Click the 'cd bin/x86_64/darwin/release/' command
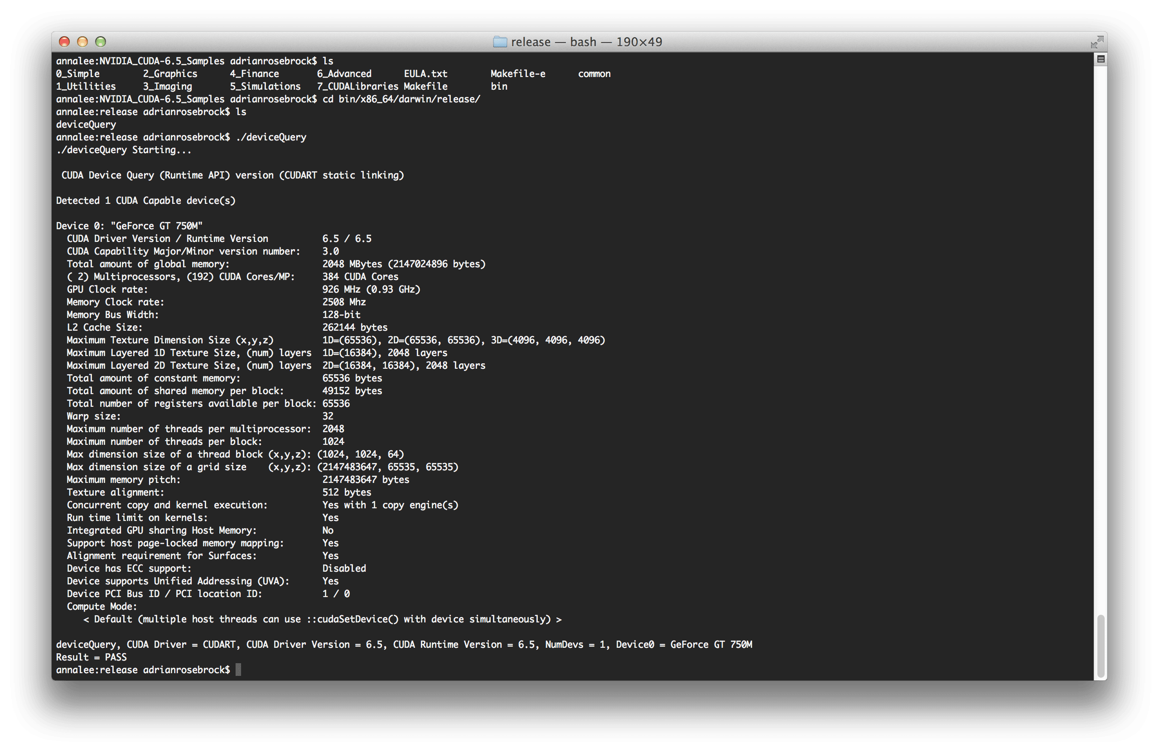This screenshot has width=1159, height=752. [x=401, y=99]
